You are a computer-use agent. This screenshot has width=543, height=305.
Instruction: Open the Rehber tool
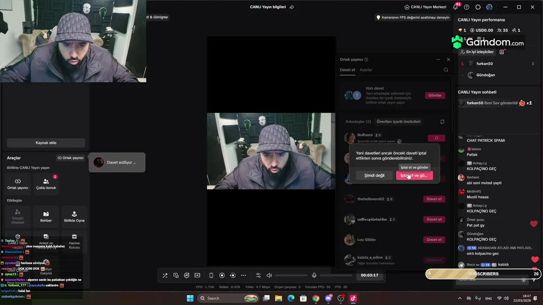click(46, 217)
